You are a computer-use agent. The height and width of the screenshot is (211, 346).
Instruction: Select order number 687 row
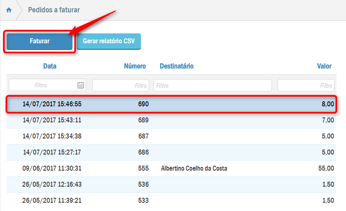[171, 136]
